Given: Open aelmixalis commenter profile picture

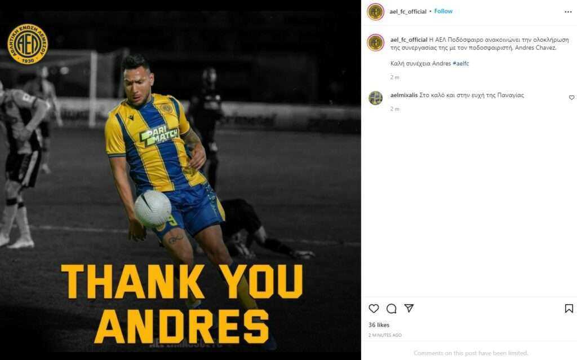Looking at the screenshot, I should [x=375, y=98].
